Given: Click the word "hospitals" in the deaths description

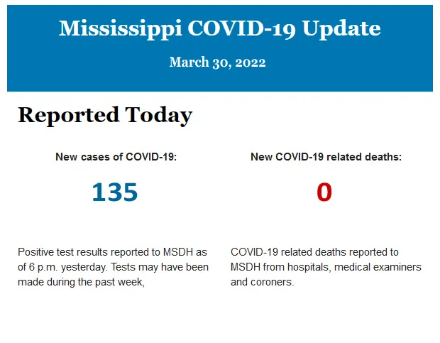Looking at the screenshot, I should click(x=305, y=267).
